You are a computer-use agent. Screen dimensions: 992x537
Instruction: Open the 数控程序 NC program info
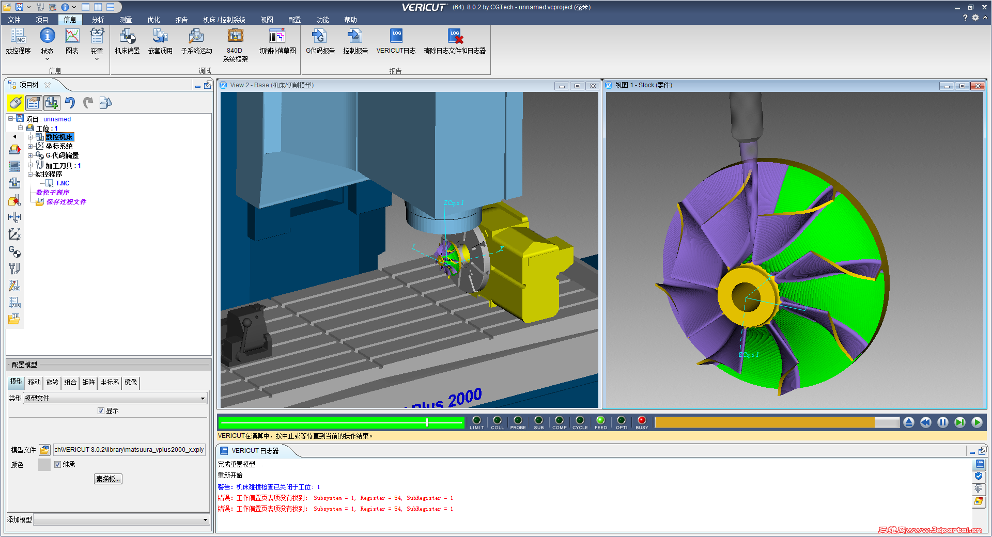pyautogui.click(x=18, y=41)
